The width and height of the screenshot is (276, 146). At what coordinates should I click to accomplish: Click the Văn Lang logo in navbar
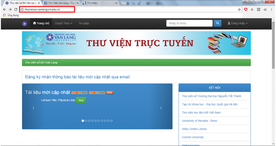click(25, 24)
